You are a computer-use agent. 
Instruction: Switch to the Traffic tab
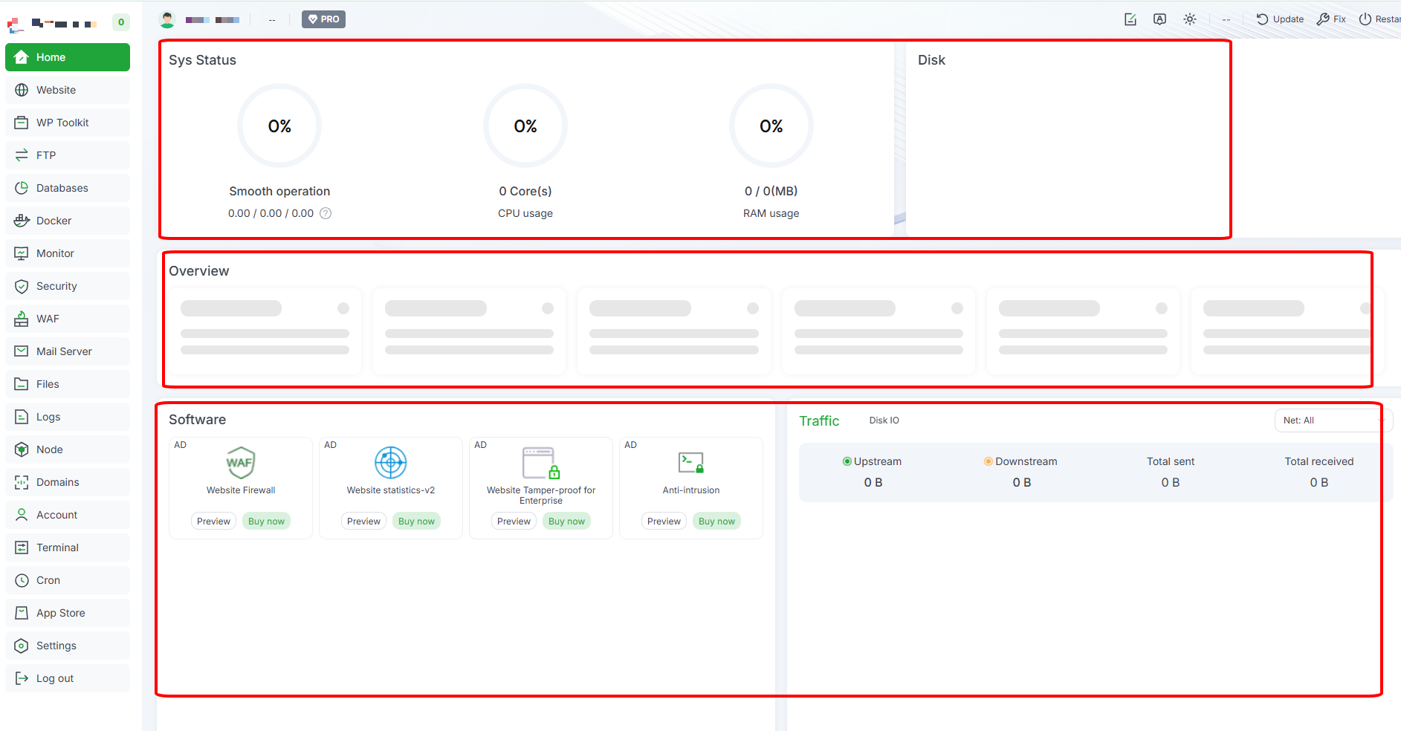click(819, 420)
